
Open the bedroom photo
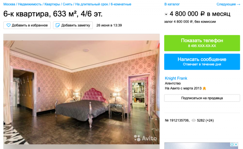(x=81, y=92)
